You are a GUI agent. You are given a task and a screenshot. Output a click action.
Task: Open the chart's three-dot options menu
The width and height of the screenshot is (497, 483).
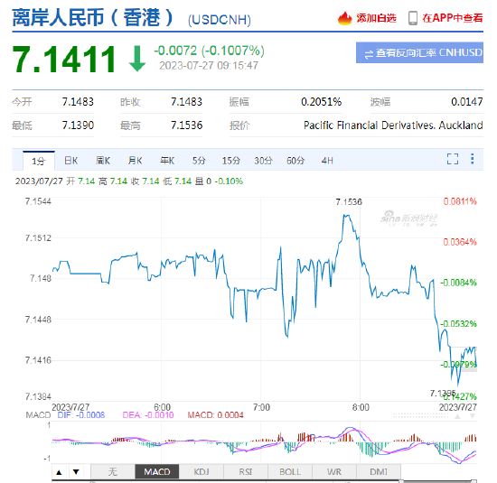point(473,159)
